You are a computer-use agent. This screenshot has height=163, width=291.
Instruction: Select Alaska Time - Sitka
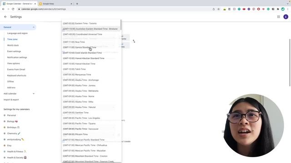point(91,102)
